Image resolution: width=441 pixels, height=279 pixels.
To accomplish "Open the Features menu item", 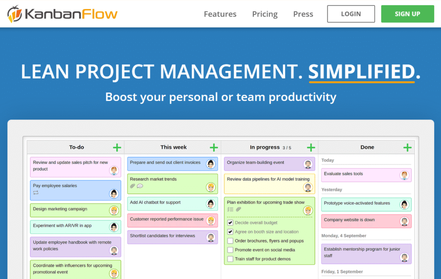I will pyautogui.click(x=220, y=14).
